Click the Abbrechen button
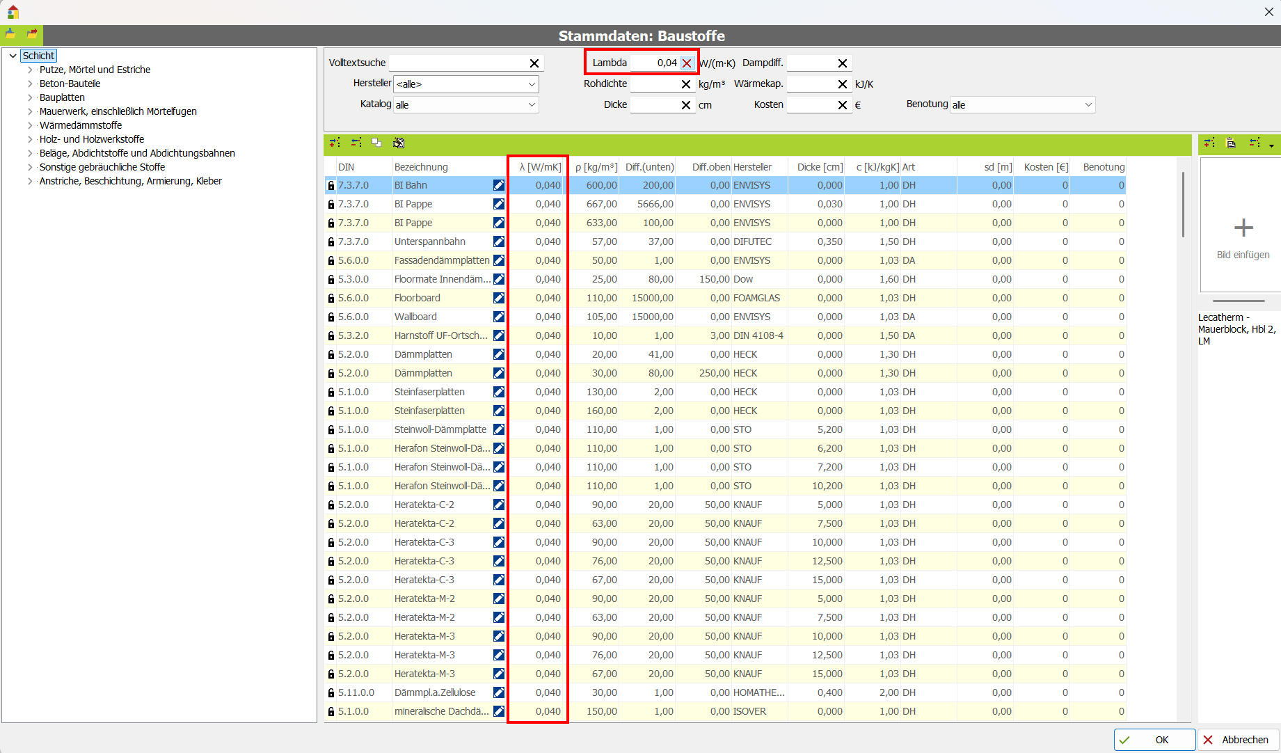 [x=1239, y=740]
